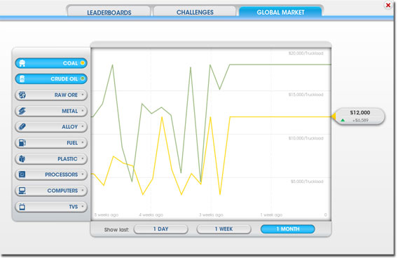Click the plastic icon
Screen dimensions: 398x258
click(x=22, y=158)
